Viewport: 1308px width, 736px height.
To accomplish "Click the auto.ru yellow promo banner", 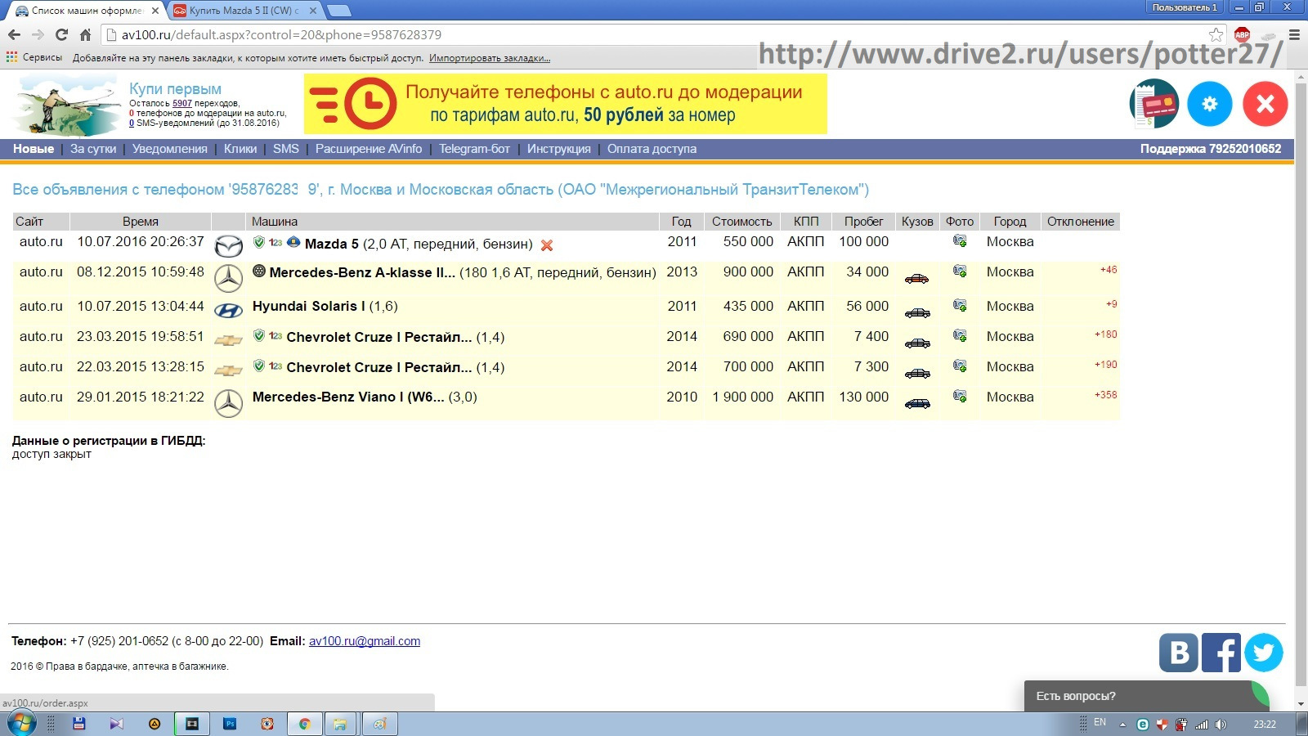I will click(566, 104).
